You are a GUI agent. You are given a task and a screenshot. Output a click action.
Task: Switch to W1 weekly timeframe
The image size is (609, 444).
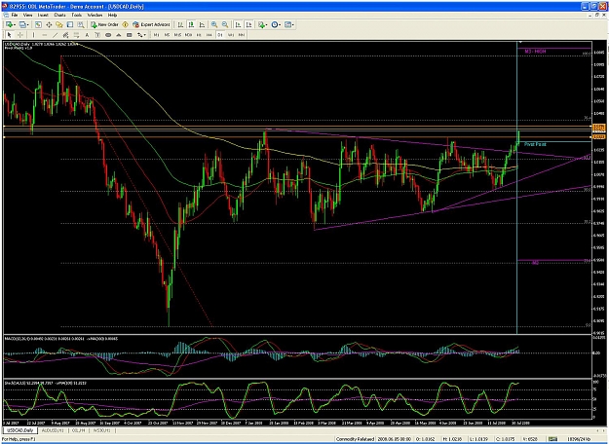tap(231, 35)
